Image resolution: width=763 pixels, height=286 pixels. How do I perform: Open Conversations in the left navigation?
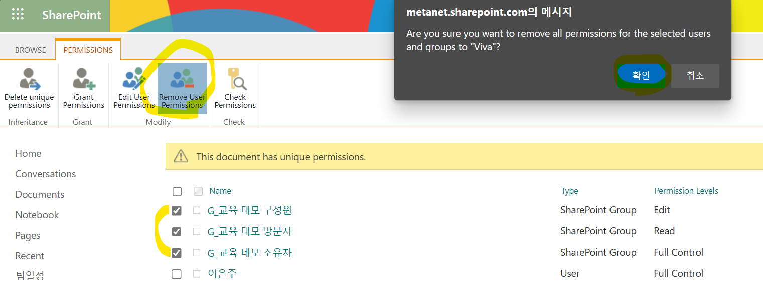(46, 174)
